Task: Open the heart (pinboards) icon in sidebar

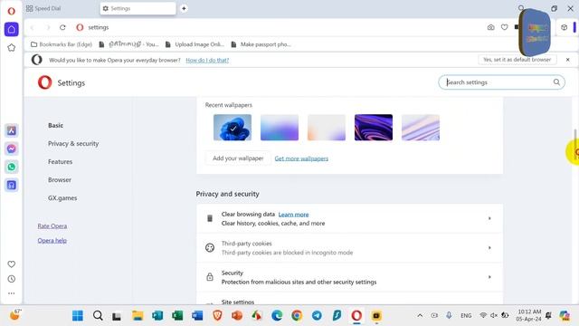Action: click(x=12, y=264)
